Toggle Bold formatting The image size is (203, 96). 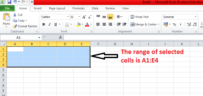44,24
